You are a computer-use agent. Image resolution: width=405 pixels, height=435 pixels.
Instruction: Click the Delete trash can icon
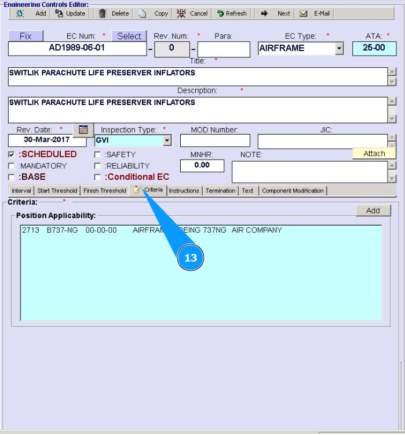(x=103, y=13)
